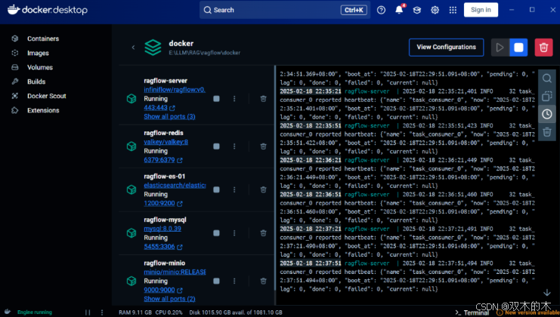Clear the logs with trash icon
Viewport: 560px width, 317px height.
pyautogui.click(x=547, y=132)
